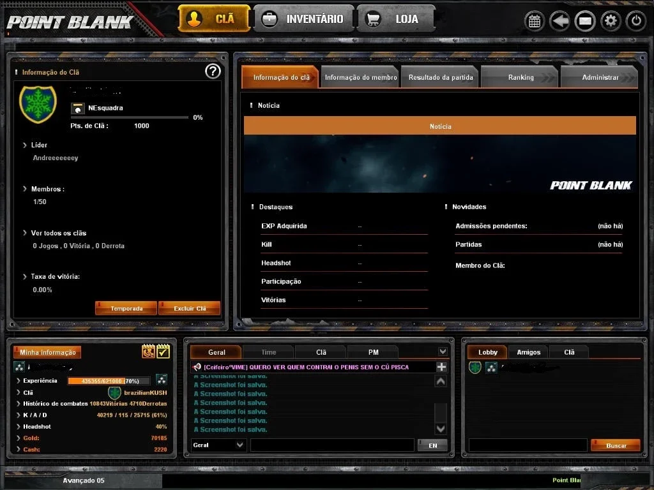Image resolution: width=654 pixels, height=490 pixels.
Task: Click the Buscar search button
Action: (616, 445)
